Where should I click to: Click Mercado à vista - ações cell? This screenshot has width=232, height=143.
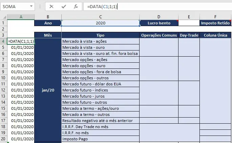point(101,41)
